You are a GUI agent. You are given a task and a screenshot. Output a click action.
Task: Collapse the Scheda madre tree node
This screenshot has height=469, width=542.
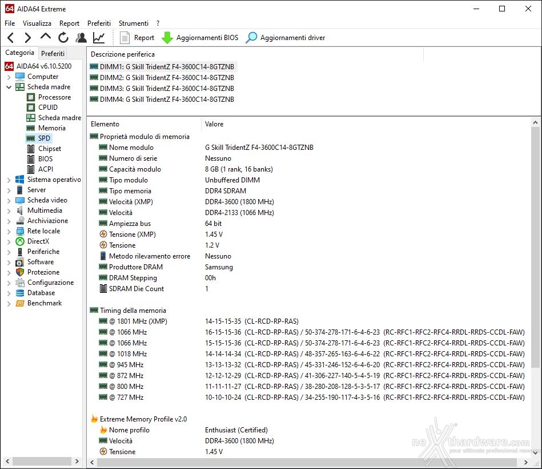point(9,88)
